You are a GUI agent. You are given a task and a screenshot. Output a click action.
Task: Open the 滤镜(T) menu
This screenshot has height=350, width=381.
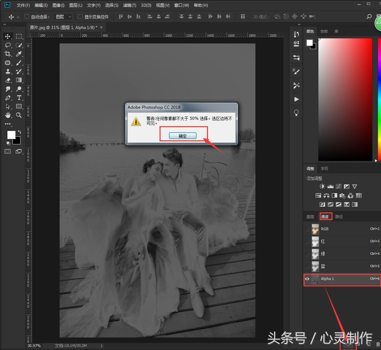129,5
